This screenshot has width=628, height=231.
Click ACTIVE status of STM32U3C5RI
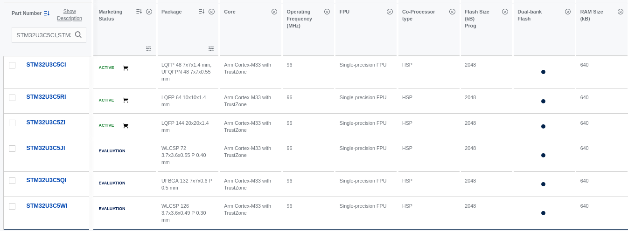106,100
